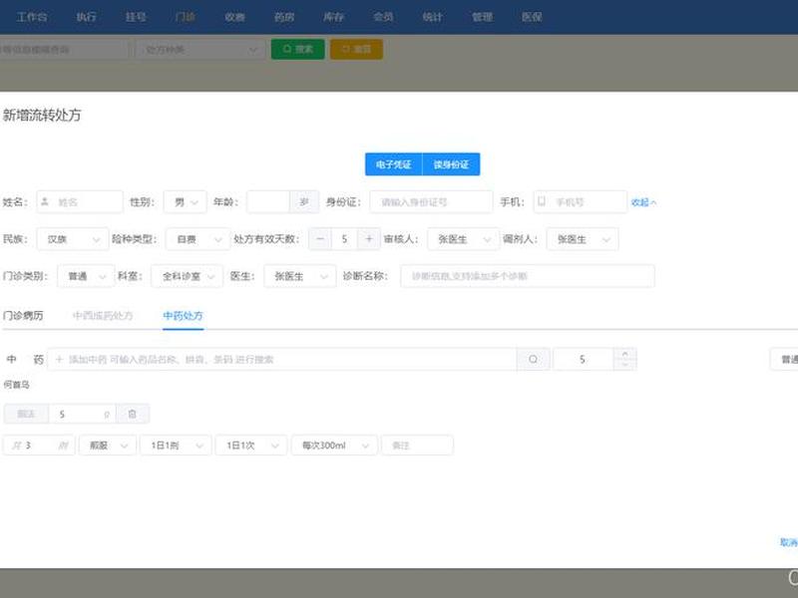Open the 处方种类 dropdown behind the dialog

click(x=200, y=49)
